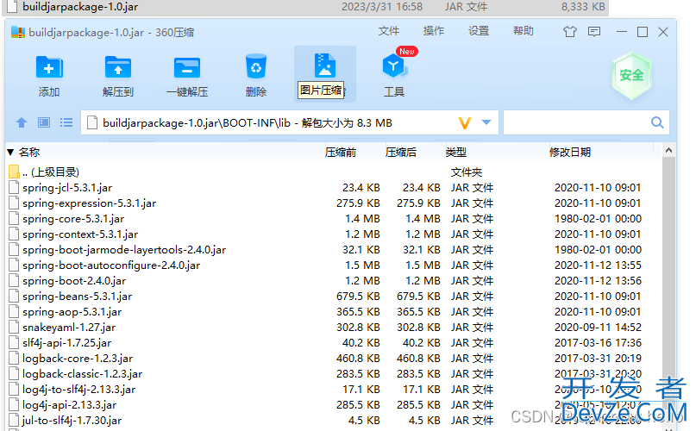Open the Help (帮助) menu
This screenshot has width=696, height=431.
click(524, 31)
